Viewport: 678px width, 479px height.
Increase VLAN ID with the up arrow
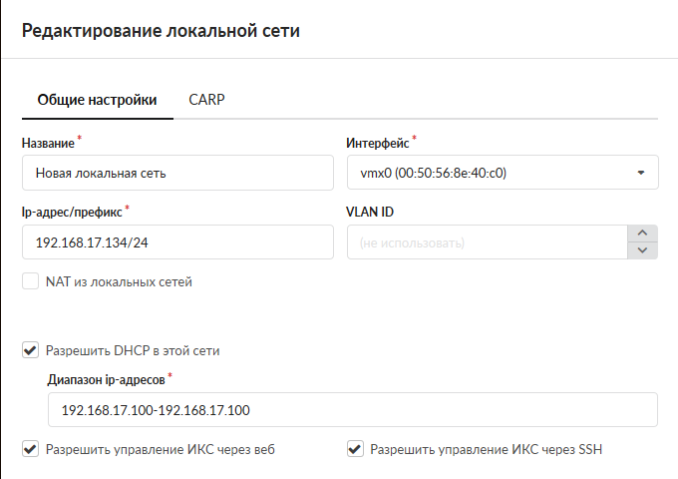point(642,234)
